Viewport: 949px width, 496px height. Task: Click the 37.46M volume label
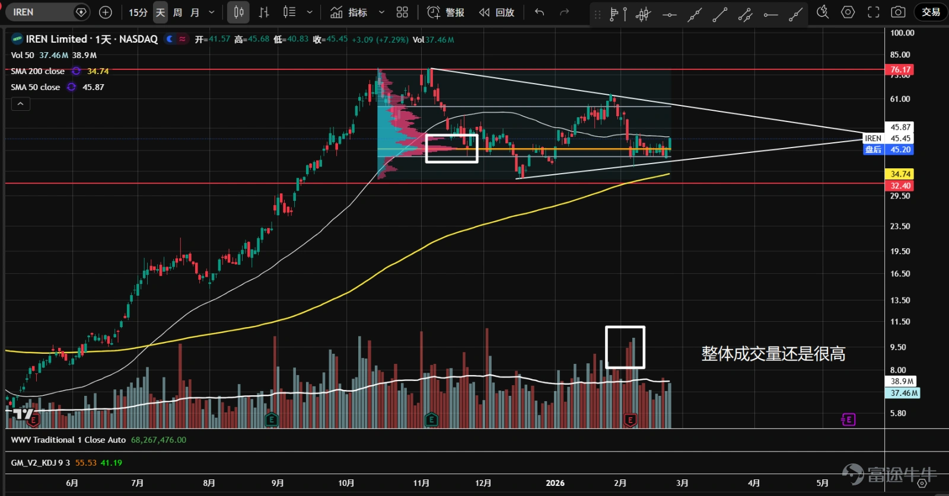point(903,393)
